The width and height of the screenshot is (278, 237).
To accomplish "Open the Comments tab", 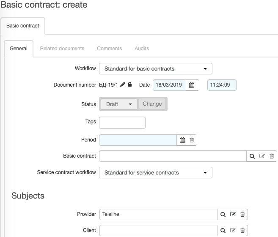I will coord(110,49).
